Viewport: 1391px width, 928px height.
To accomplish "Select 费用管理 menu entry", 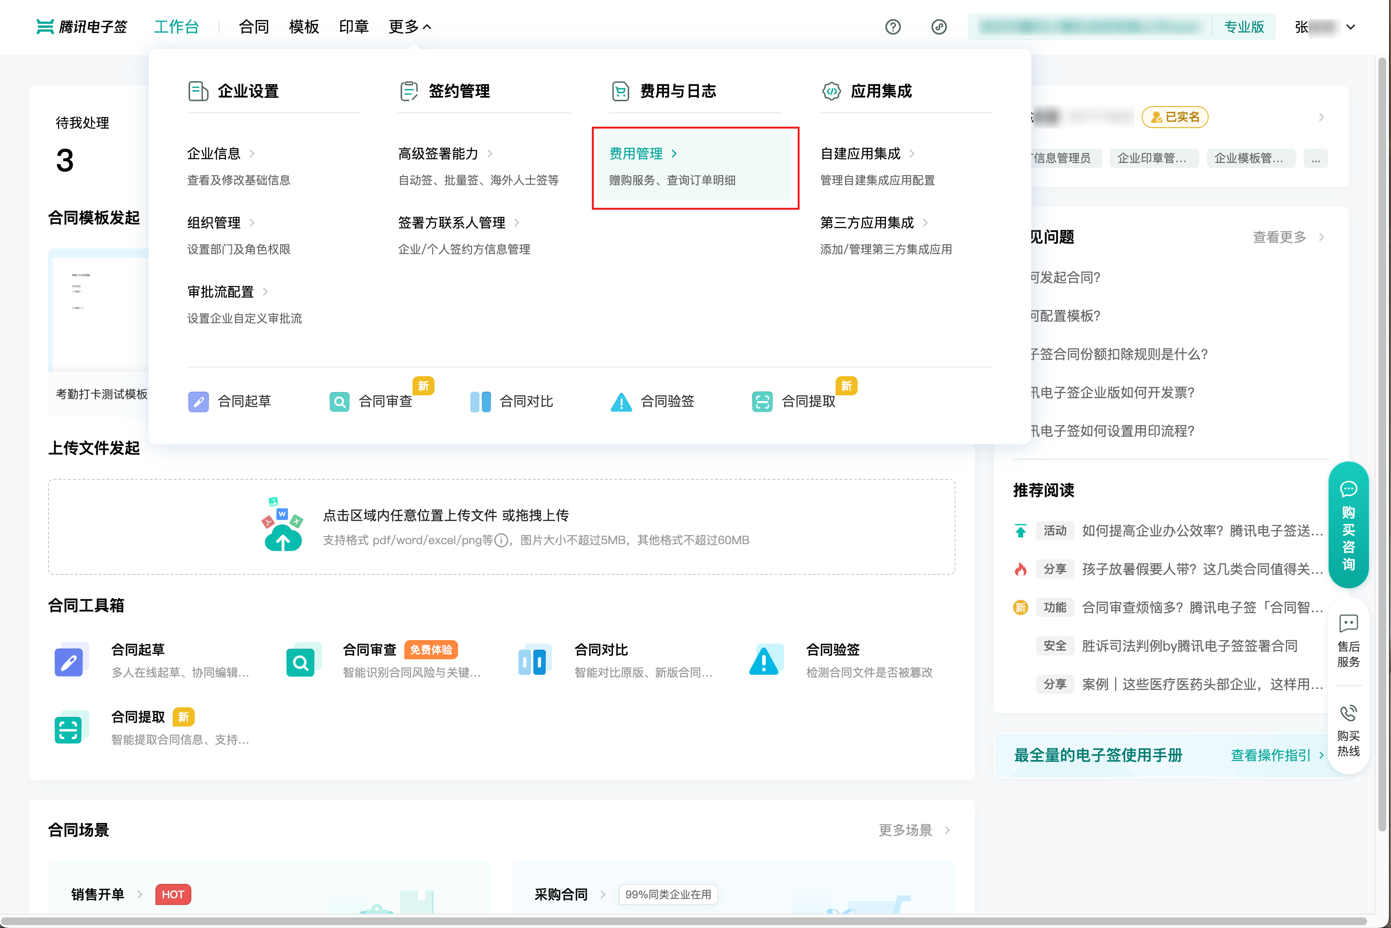I will point(695,167).
